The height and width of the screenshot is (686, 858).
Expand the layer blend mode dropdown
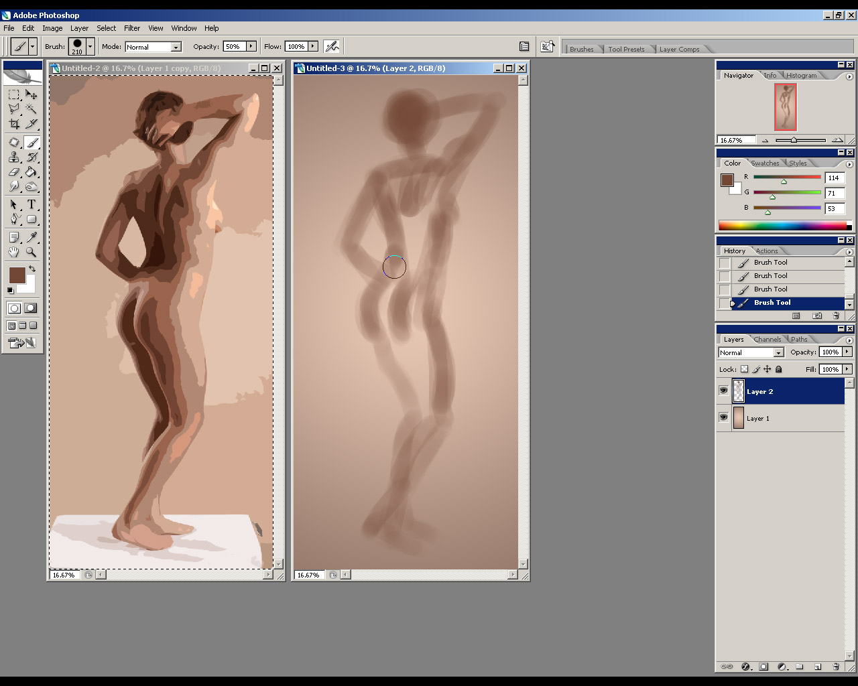pyautogui.click(x=778, y=352)
